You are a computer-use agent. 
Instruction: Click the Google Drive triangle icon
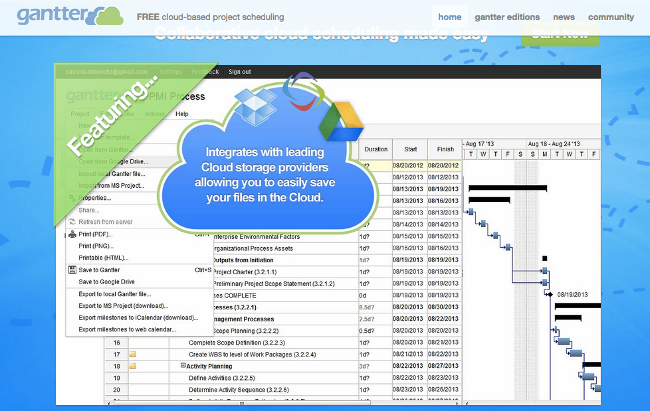click(x=342, y=122)
